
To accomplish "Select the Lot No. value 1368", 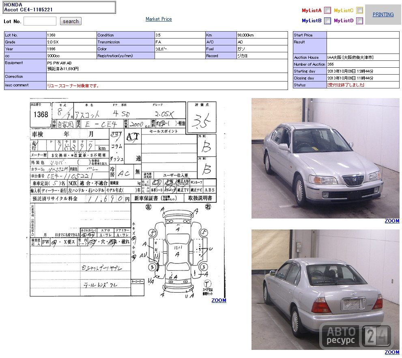I will click(51, 35).
